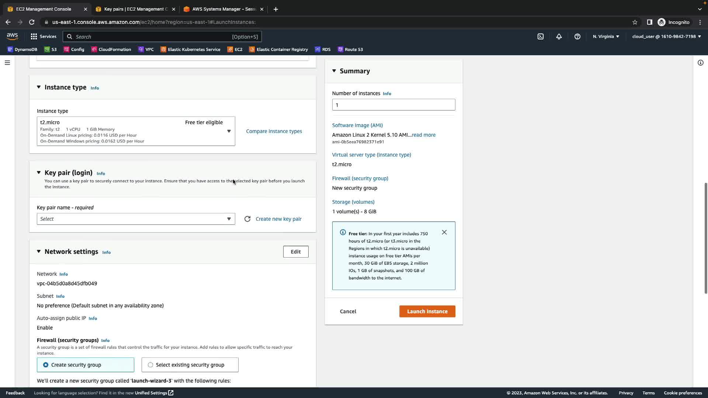Open Key pair name Select dropdown
708x398 pixels.
pos(136,219)
